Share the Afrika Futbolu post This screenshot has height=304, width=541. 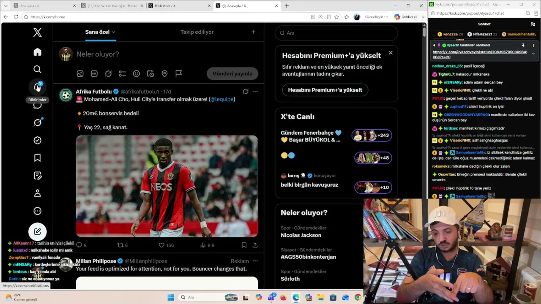pos(255,245)
